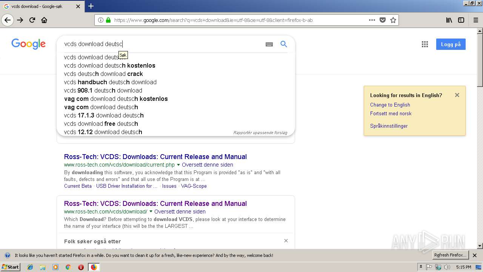Open the Issues sitelink
The width and height of the screenshot is (483, 272).
(169, 186)
